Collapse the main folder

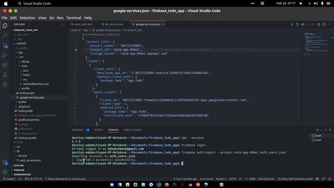[x=25, y=66]
